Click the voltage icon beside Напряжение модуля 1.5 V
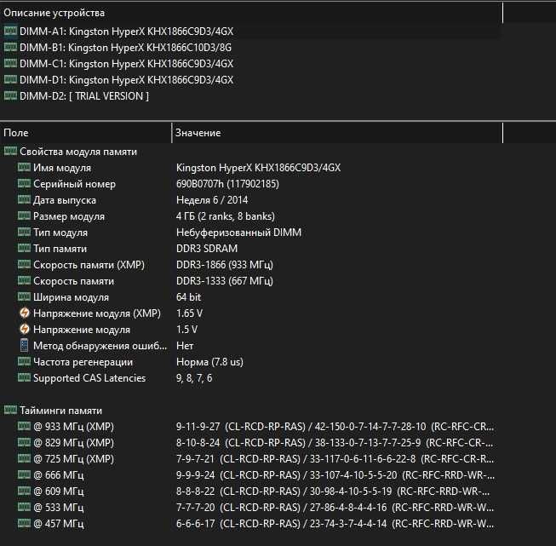Screen dimensions: 556x546 point(24,330)
